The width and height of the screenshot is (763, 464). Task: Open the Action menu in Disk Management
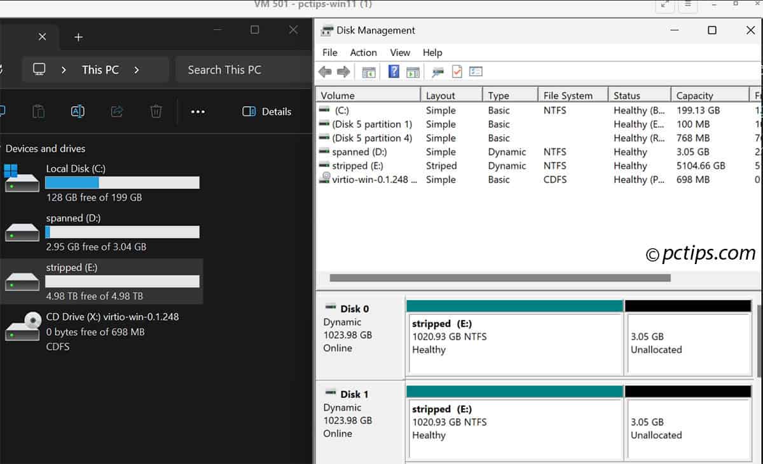[363, 53]
